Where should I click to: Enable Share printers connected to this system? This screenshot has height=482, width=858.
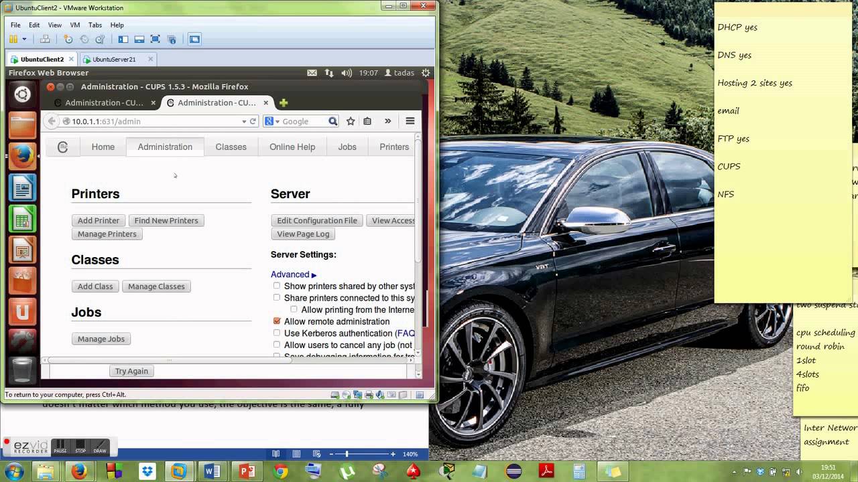[276, 297]
